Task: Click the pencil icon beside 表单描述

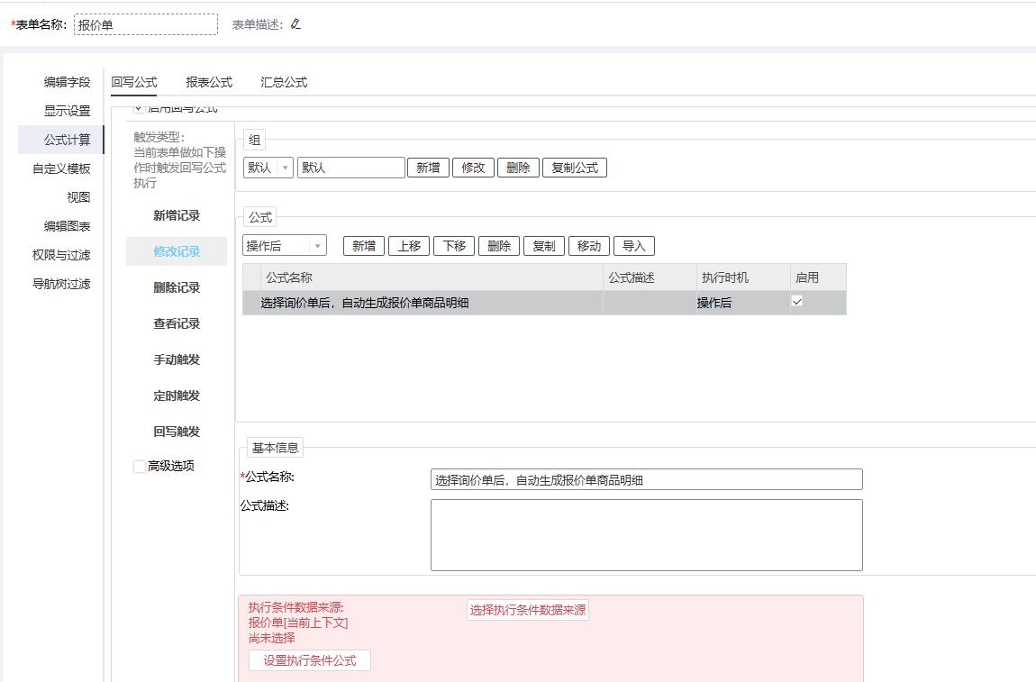Action: tap(295, 24)
